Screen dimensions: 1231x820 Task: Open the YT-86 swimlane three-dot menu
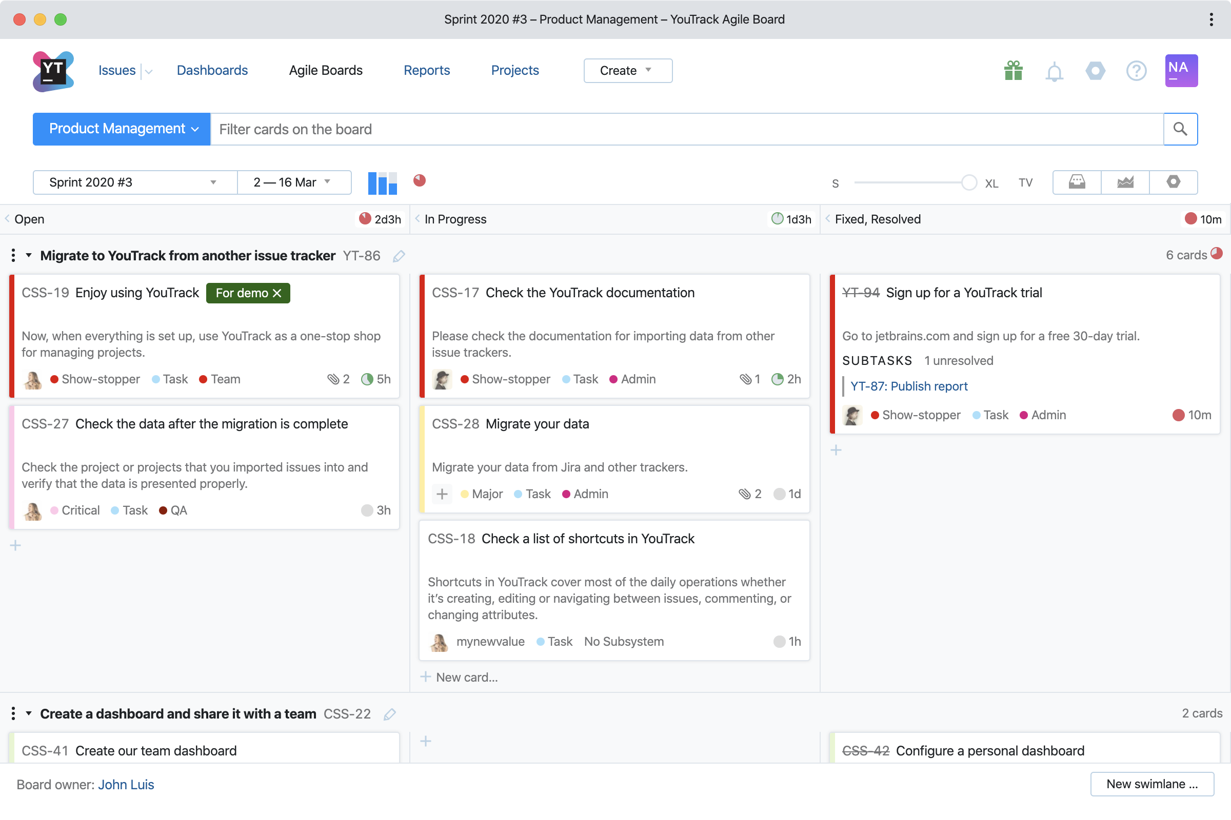[13, 256]
